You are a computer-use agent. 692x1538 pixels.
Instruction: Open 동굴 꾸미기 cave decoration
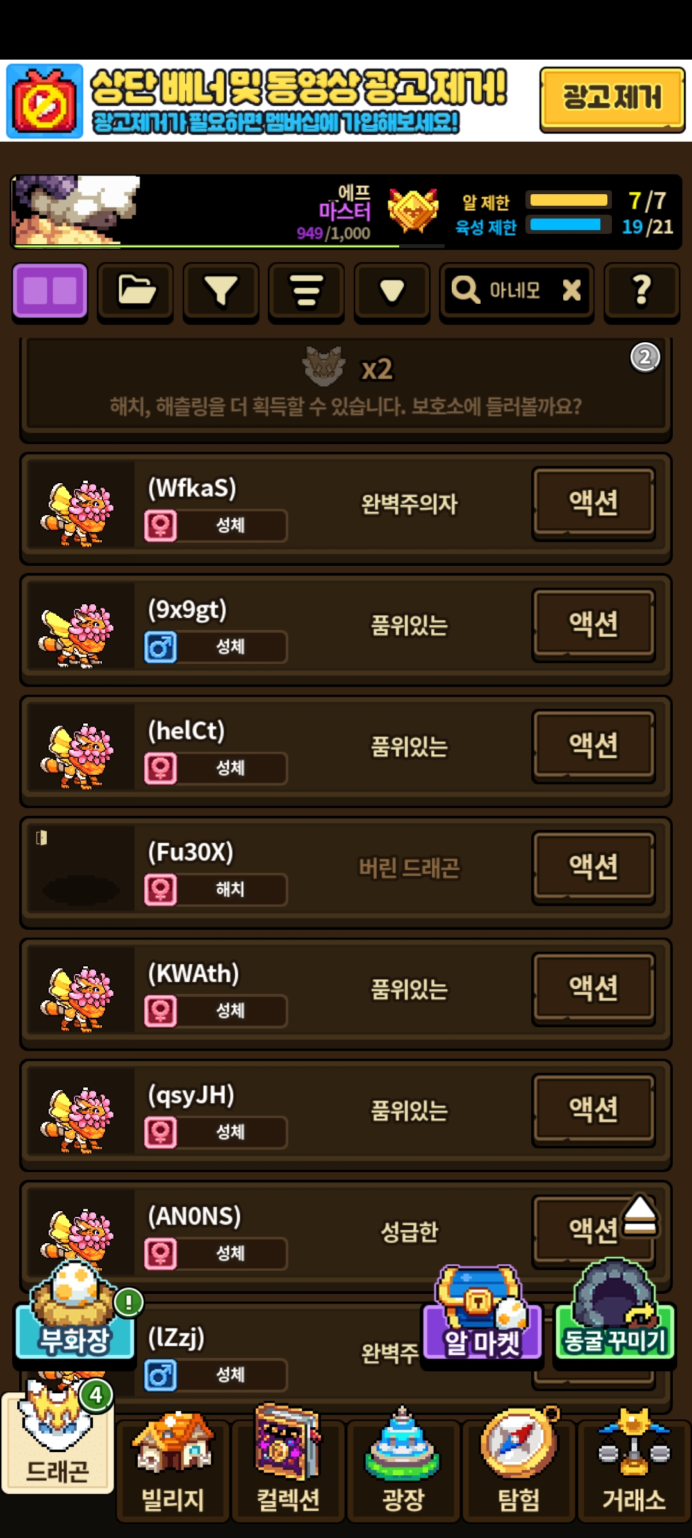(x=614, y=1311)
